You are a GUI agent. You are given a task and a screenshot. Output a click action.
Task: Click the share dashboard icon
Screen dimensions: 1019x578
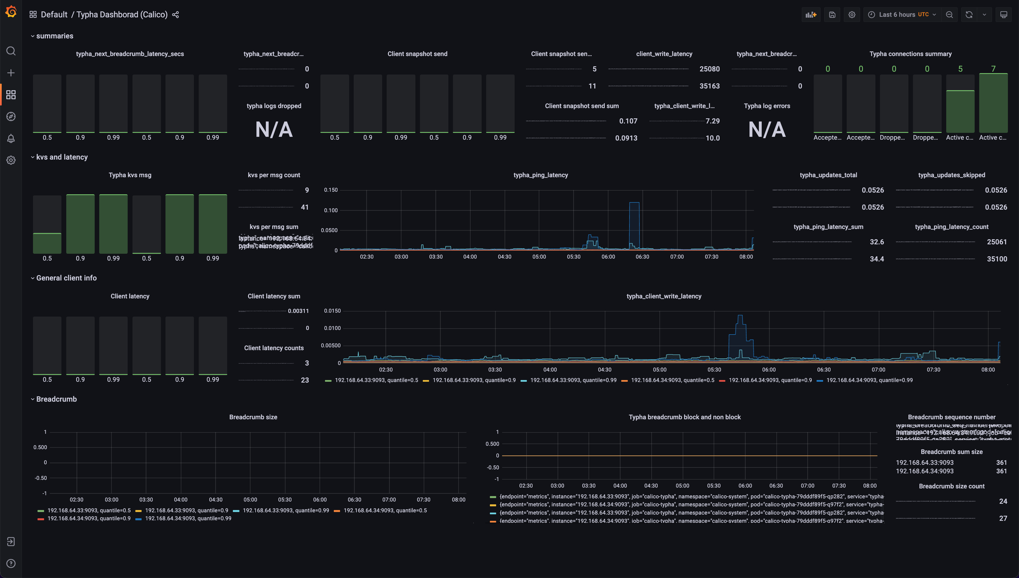coord(175,15)
